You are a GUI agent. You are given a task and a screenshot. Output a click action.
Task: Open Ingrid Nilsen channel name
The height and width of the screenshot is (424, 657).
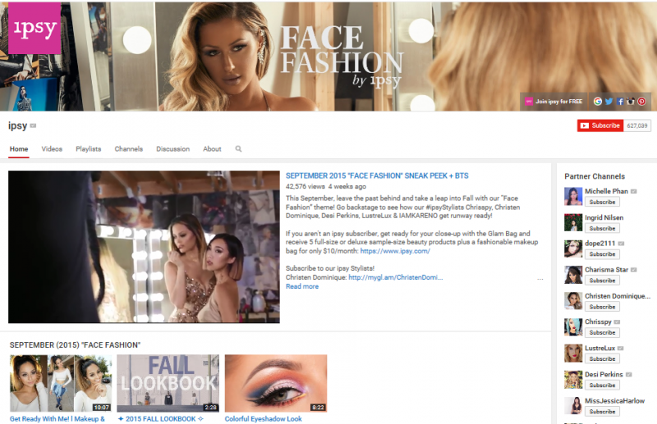point(604,217)
